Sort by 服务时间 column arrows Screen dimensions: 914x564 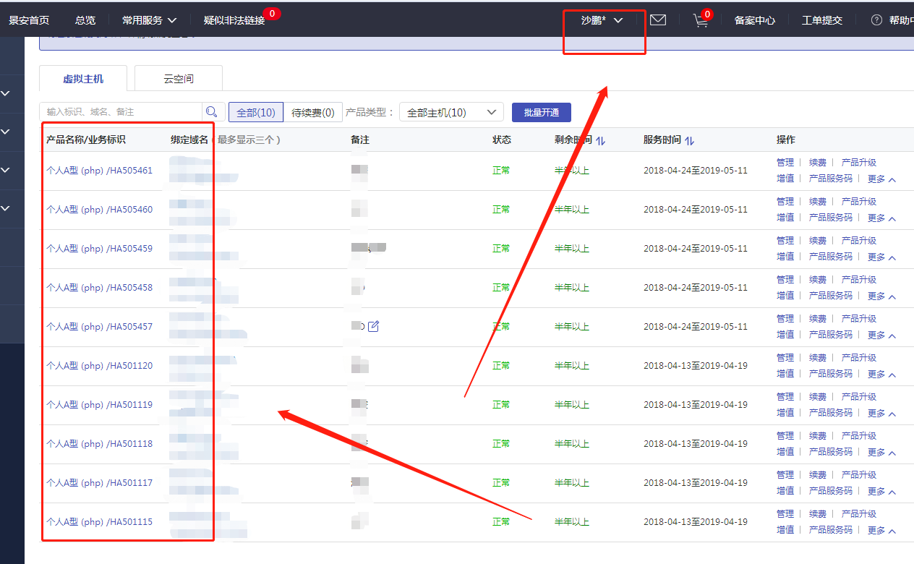689,140
